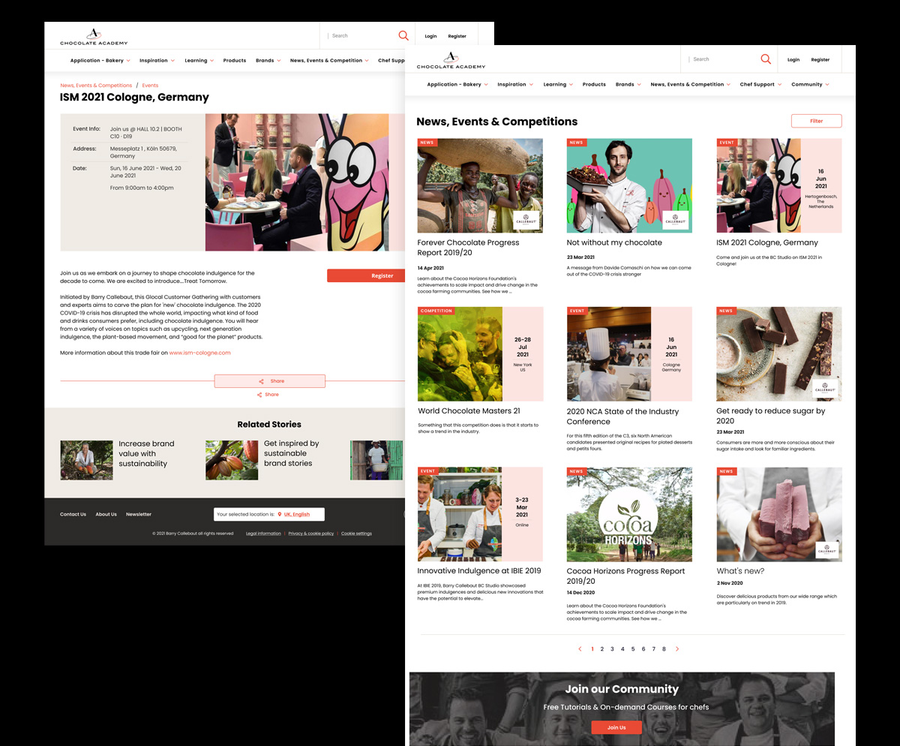
Task: Open Products menu item on right page
Action: click(594, 85)
